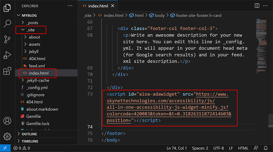Place cursor on closing body tag

point(111,140)
